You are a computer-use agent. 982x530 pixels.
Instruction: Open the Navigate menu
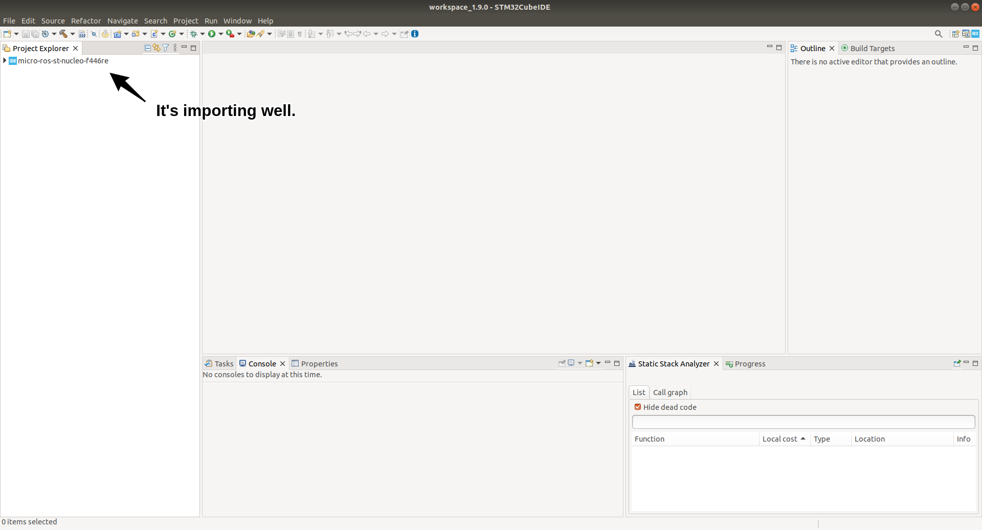click(x=123, y=21)
